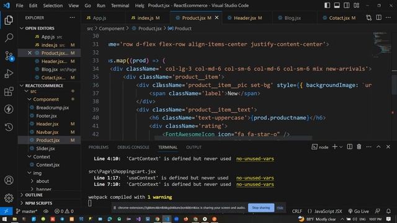Switch to the Problems panel tab
The height and width of the screenshot is (223, 397).
pyautogui.click(x=98, y=147)
